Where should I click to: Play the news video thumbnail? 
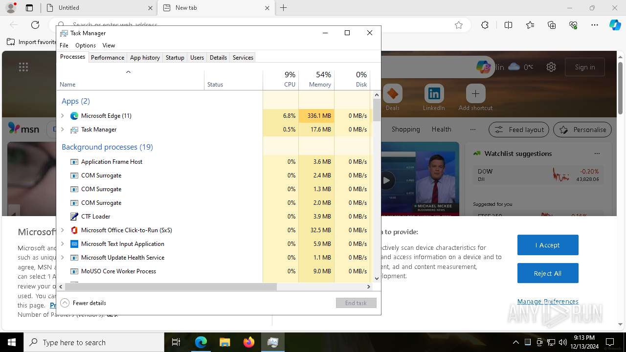[x=386, y=180]
